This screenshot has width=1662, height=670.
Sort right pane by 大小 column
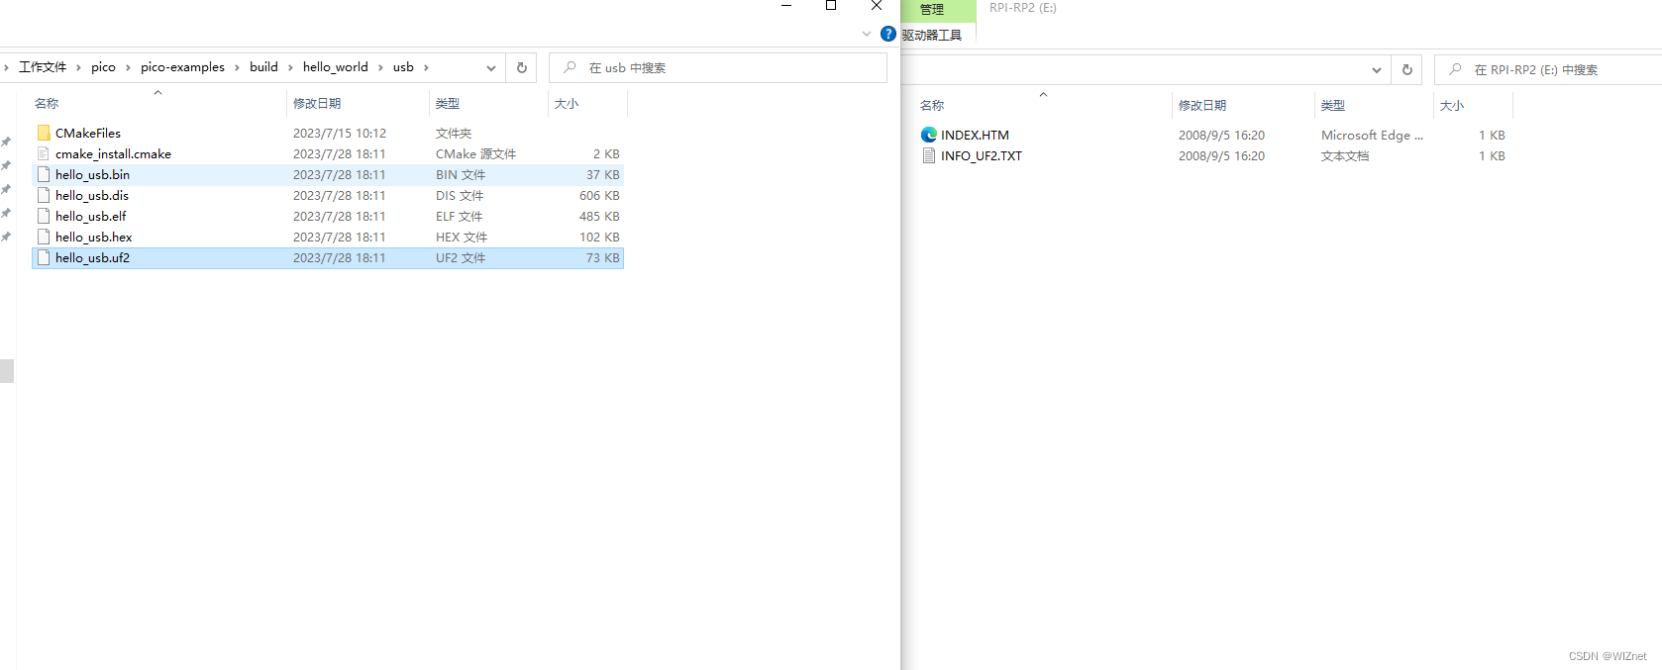[1451, 105]
